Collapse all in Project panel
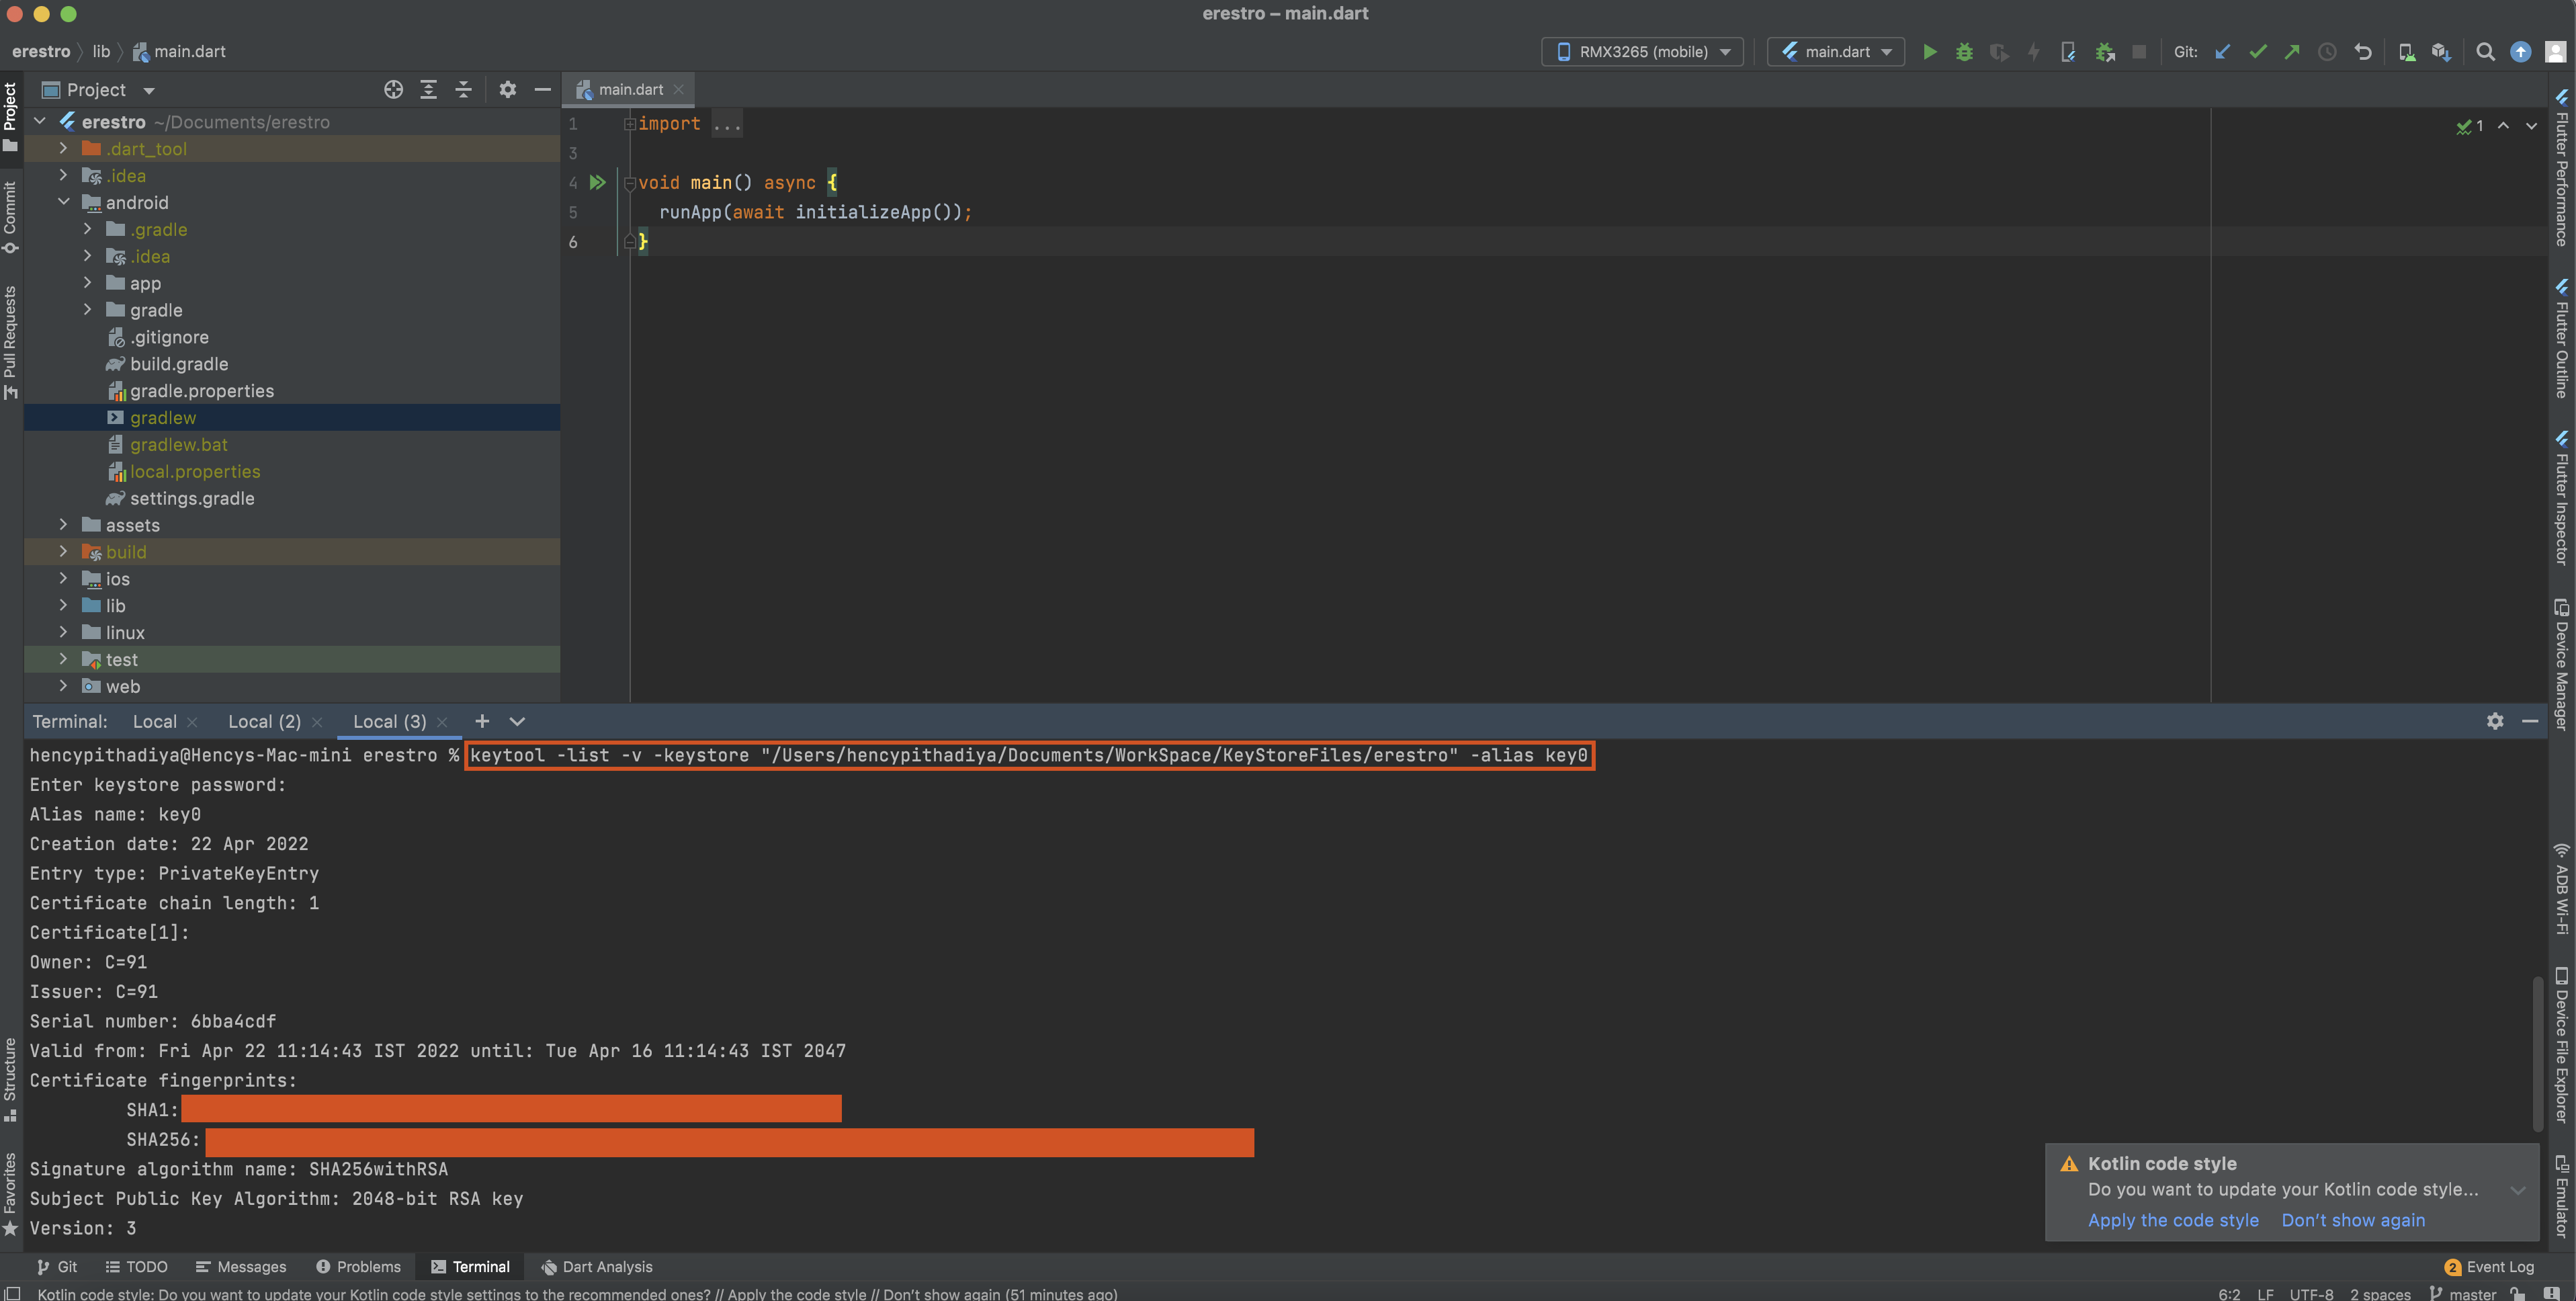The image size is (2576, 1301). click(x=463, y=90)
